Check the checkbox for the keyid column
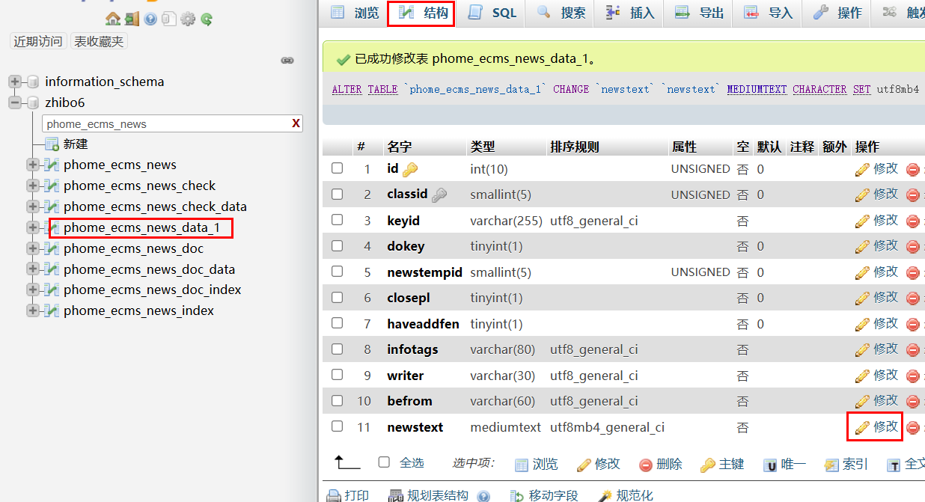The width and height of the screenshot is (925, 502). pyautogui.click(x=338, y=220)
